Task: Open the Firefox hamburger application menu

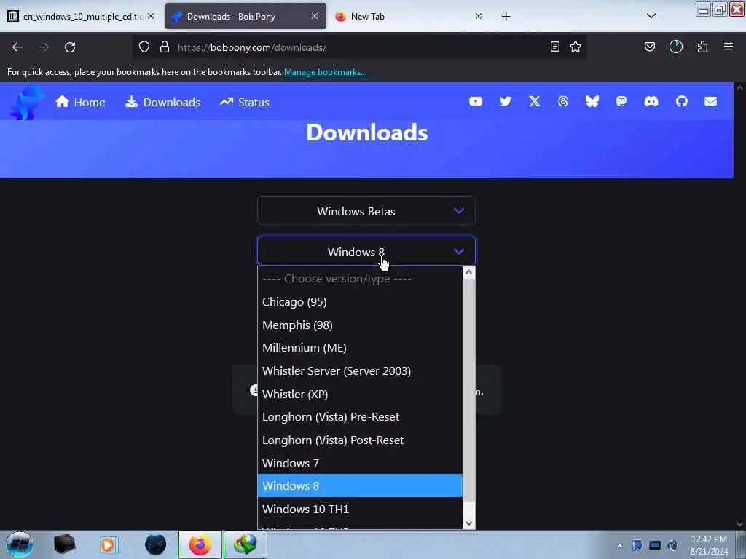Action: [729, 47]
